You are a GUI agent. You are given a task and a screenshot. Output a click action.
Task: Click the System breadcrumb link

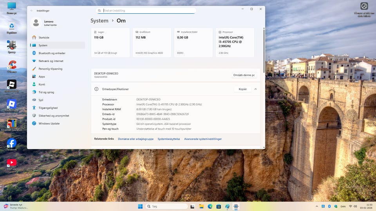point(99,21)
